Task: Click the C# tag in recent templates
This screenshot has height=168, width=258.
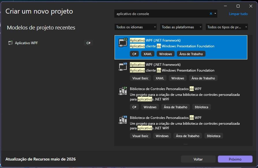Action: [x=88, y=43]
